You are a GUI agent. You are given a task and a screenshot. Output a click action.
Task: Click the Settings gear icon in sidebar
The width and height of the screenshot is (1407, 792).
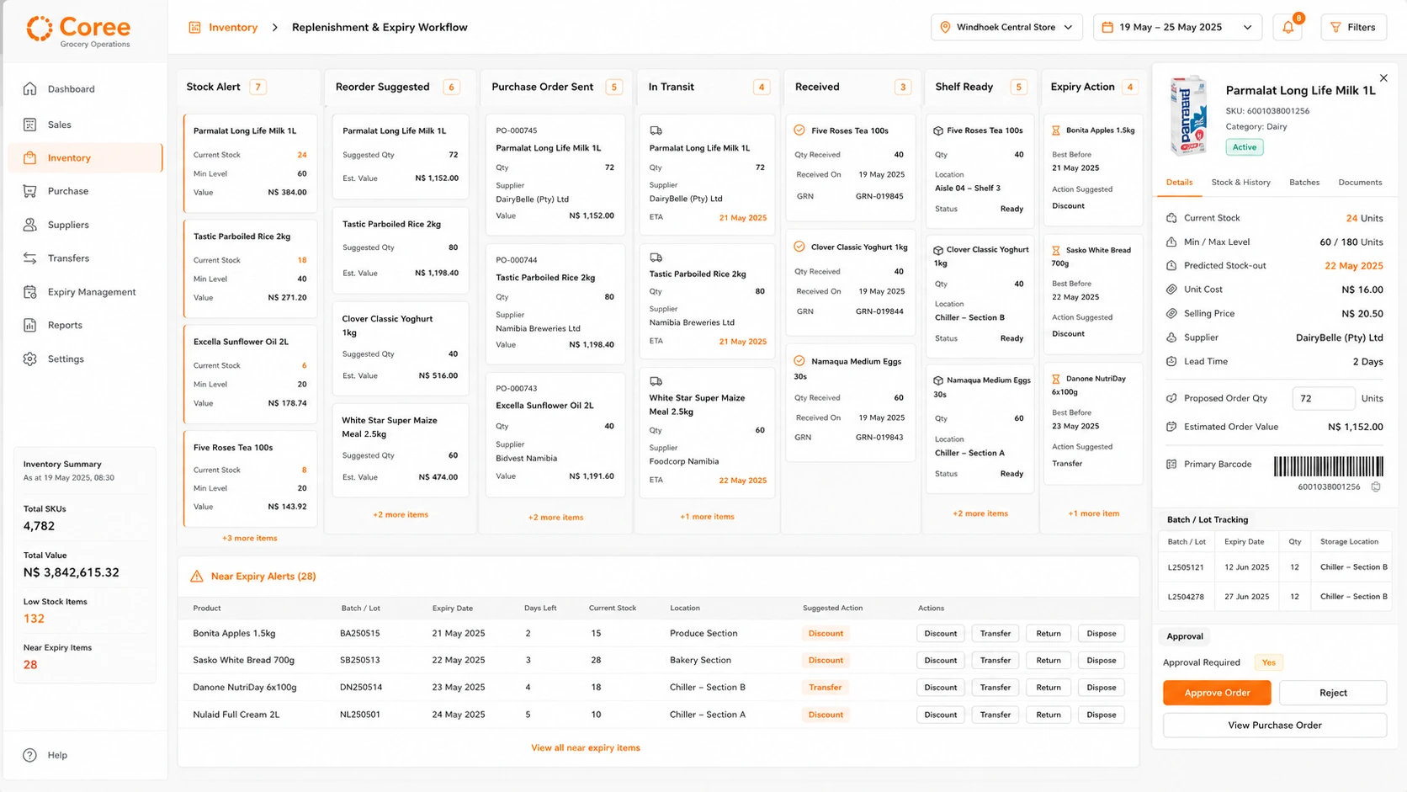coord(30,359)
